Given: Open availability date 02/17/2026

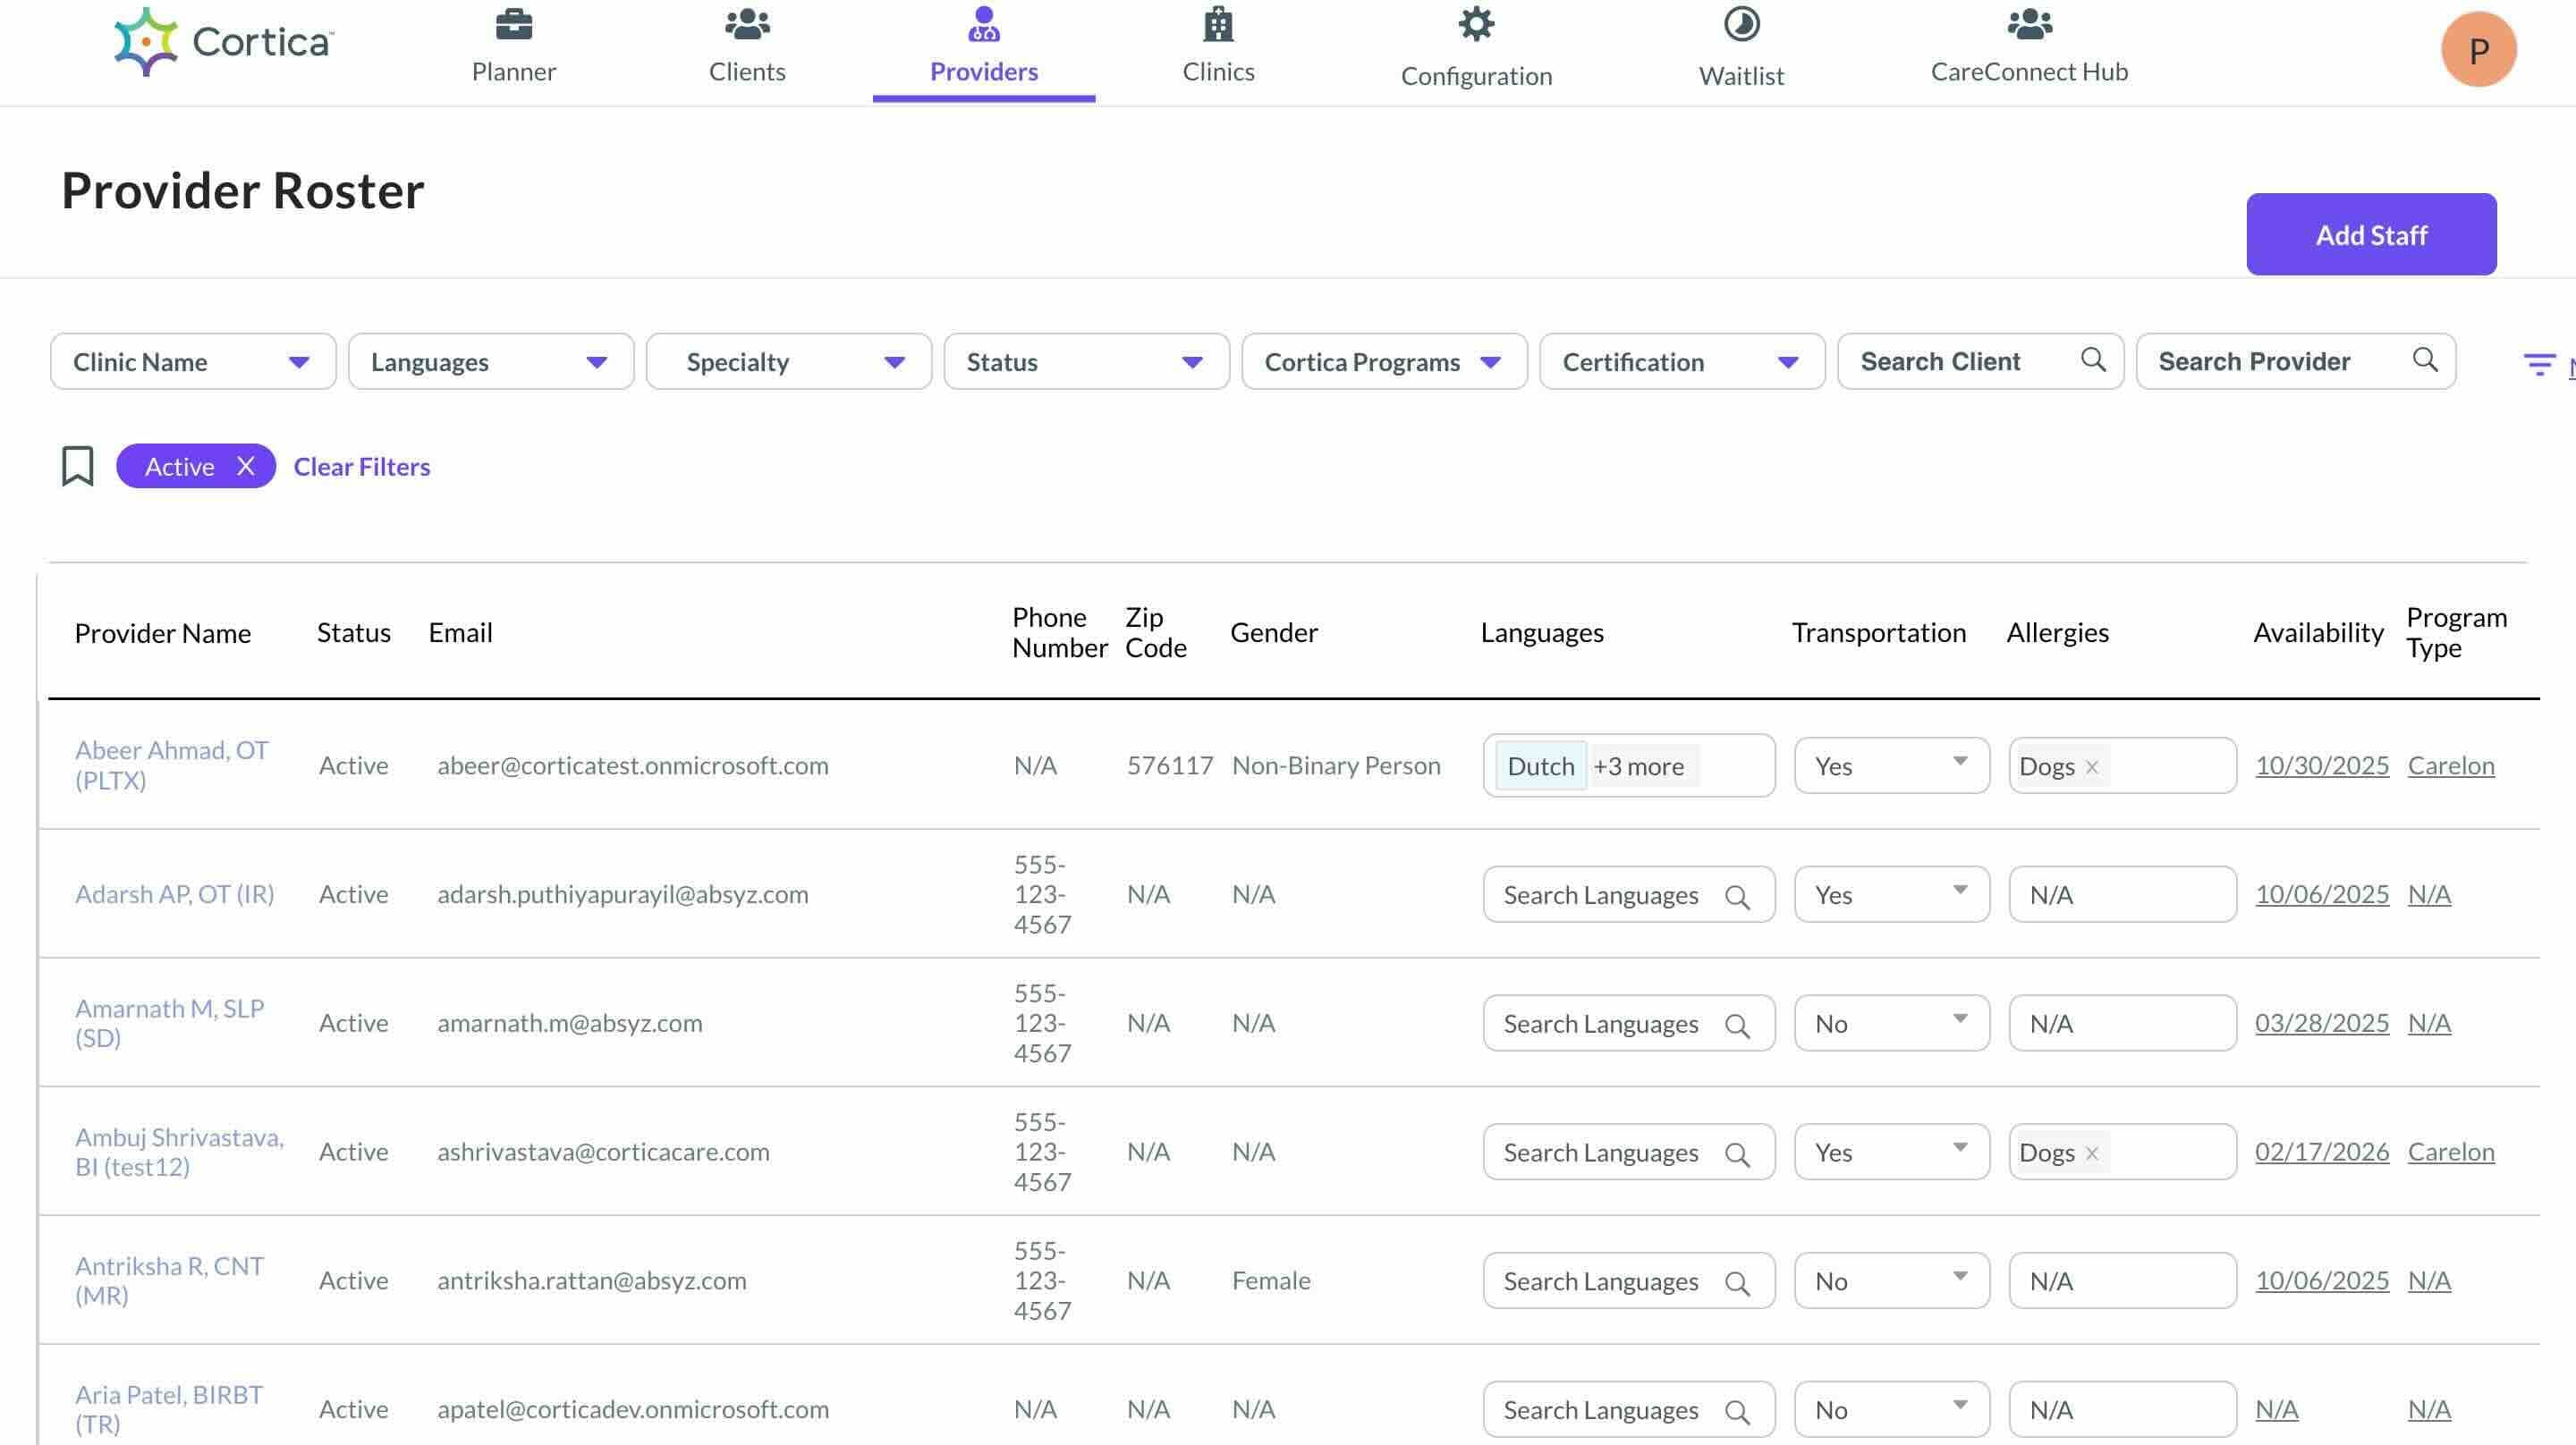Looking at the screenshot, I should (2322, 1152).
